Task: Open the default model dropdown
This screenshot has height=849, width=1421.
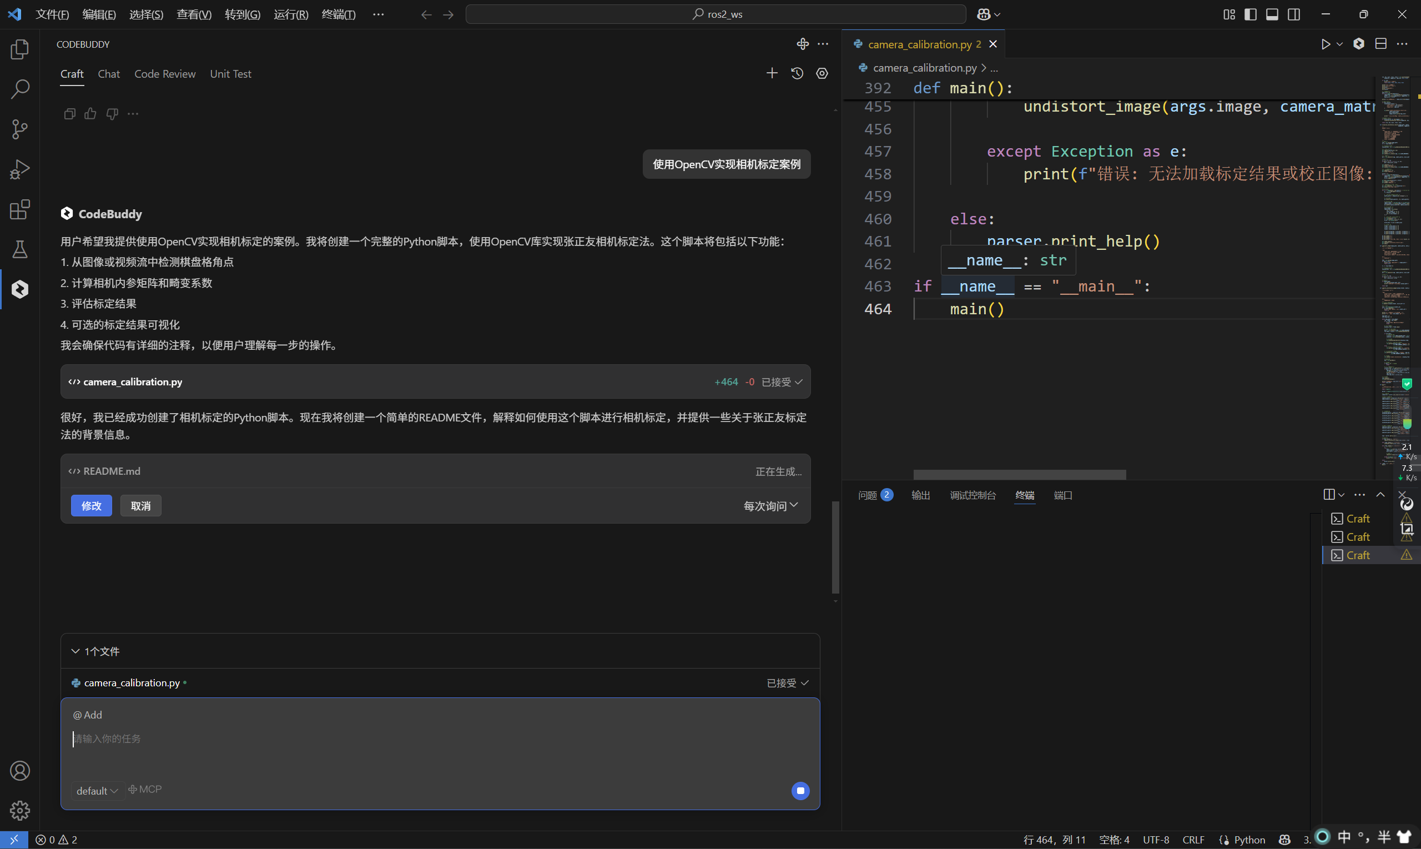Action: [x=97, y=790]
